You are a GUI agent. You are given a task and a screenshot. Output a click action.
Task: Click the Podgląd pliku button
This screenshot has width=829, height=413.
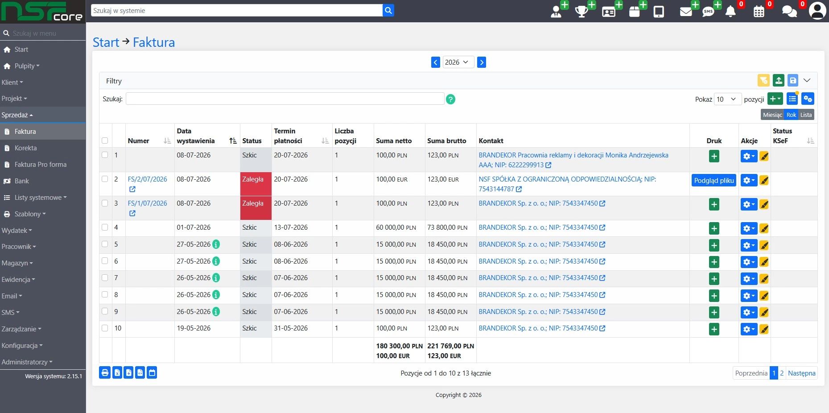714,181
